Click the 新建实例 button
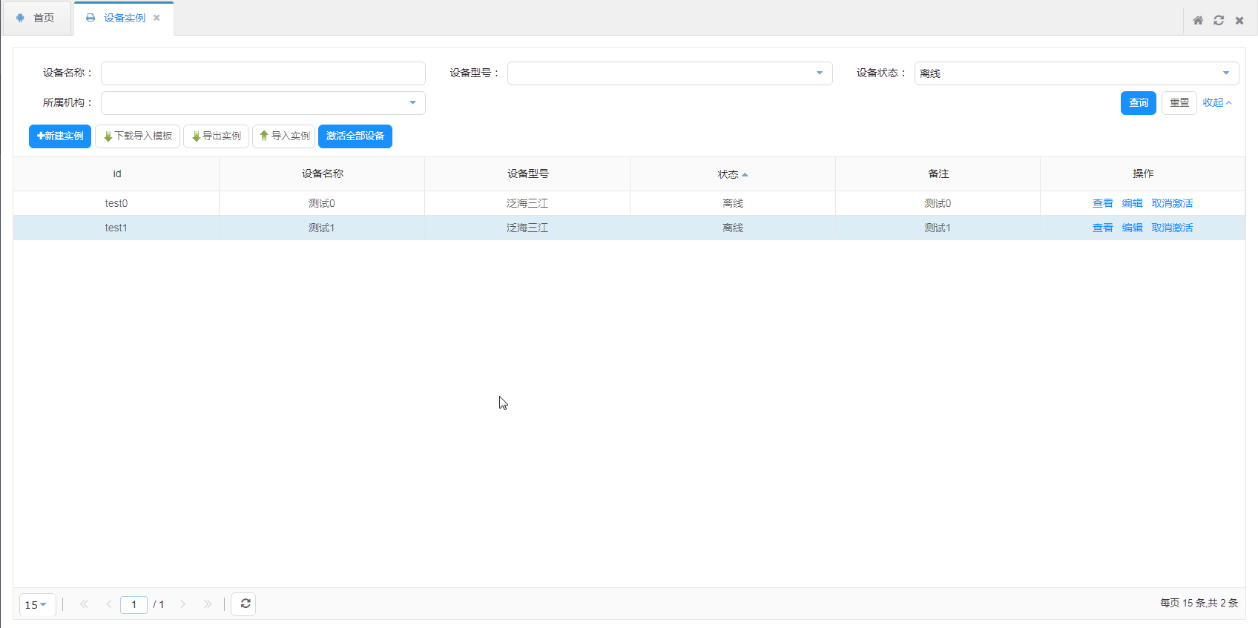The image size is (1258, 628). 60,136
